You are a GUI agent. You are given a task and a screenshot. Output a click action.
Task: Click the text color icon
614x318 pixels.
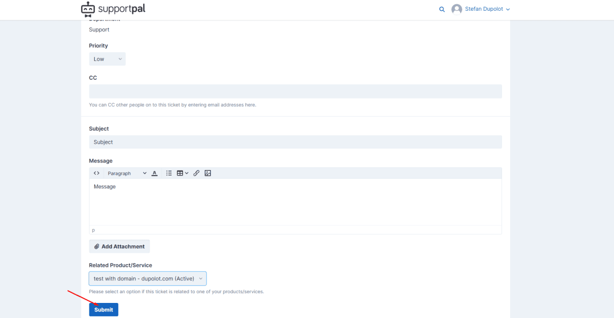154,173
